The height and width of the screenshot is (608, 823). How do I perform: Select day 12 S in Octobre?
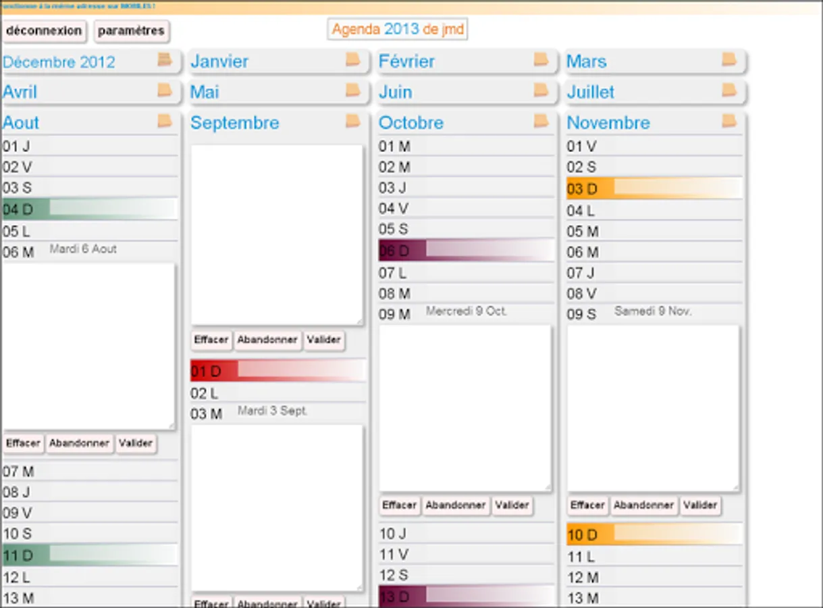coord(466,576)
